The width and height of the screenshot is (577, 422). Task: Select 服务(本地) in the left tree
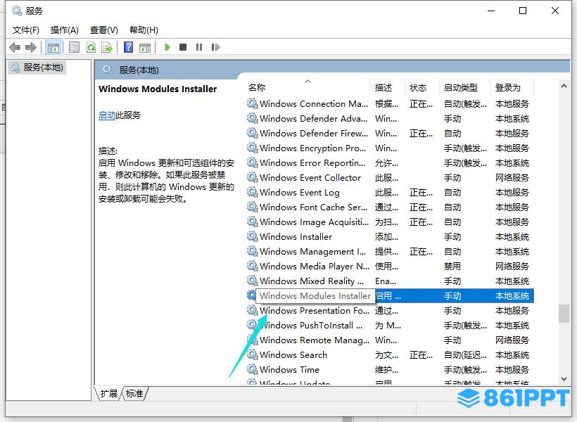(x=37, y=68)
